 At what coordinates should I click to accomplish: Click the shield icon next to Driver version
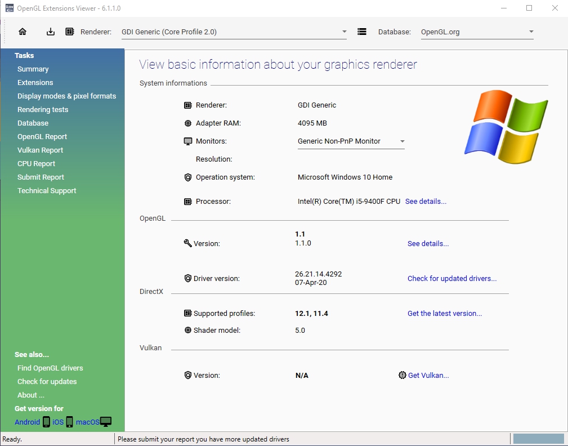pyautogui.click(x=187, y=278)
